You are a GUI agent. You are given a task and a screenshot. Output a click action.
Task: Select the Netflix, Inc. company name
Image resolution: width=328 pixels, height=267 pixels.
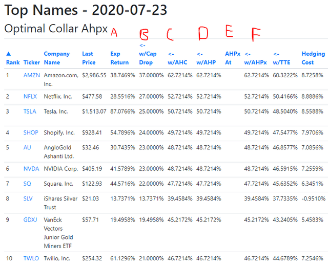(x=58, y=97)
